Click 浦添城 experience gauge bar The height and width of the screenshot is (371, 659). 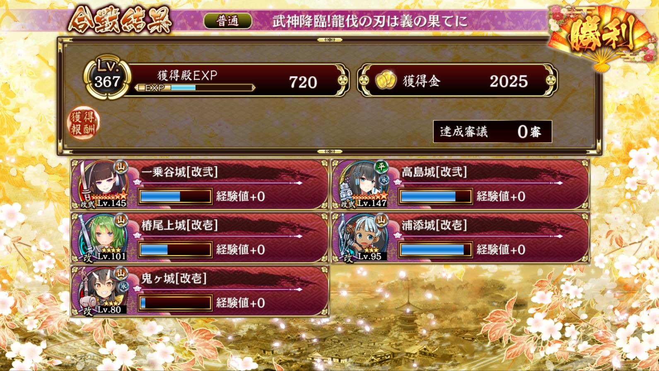coord(435,250)
